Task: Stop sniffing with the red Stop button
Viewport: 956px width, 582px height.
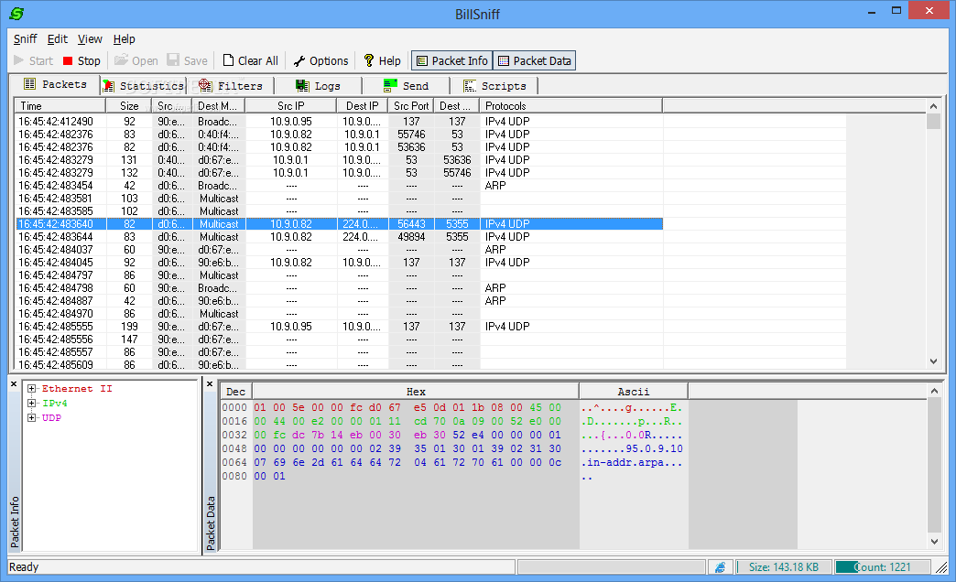Action: pos(81,60)
